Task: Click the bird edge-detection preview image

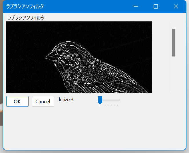Action: click(79, 57)
